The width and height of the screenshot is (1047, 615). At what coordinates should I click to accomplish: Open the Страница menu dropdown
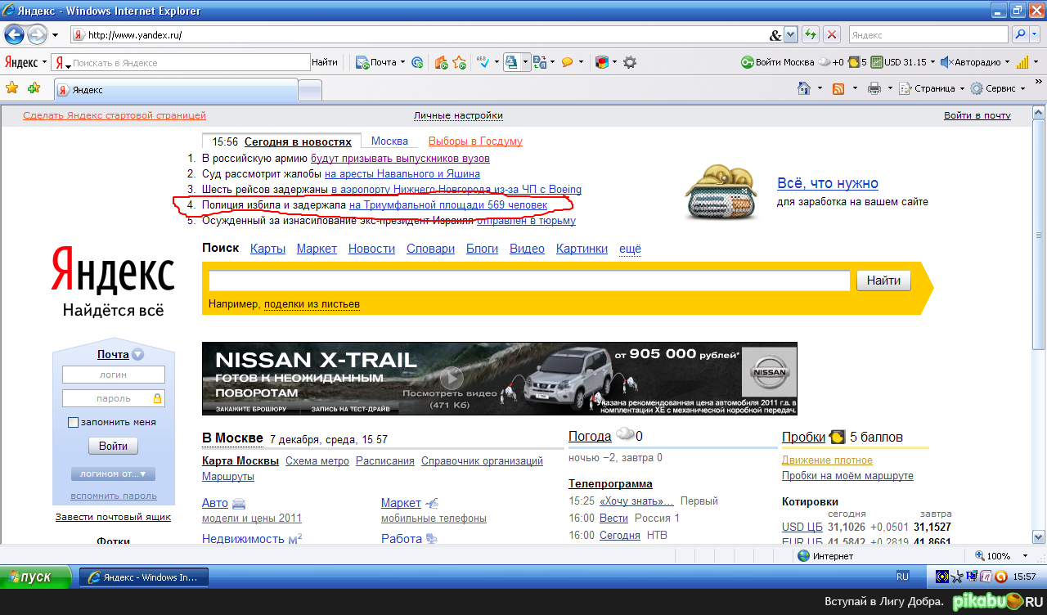[962, 88]
